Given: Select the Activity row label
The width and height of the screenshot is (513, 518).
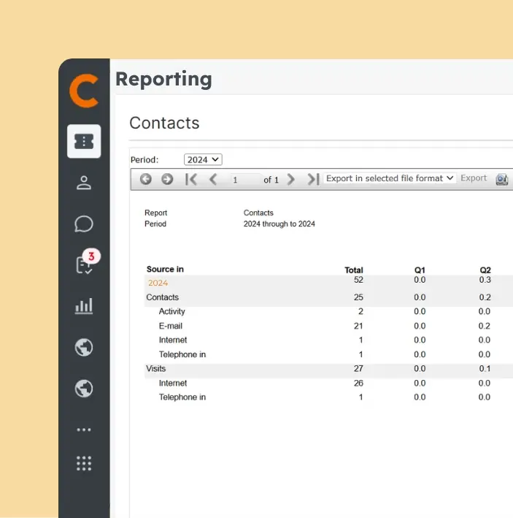Looking at the screenshot, I should [172, 311].
